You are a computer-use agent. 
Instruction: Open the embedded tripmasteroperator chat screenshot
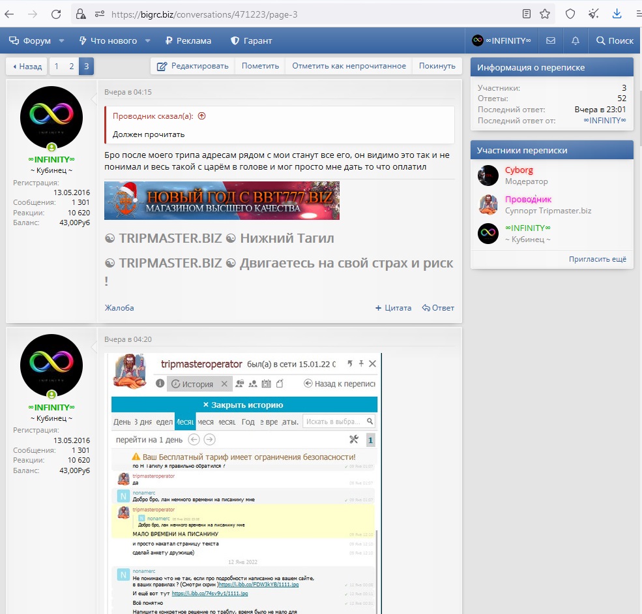tap(243, 484)
